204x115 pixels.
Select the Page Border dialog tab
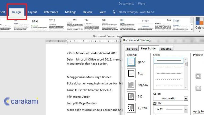149,48
